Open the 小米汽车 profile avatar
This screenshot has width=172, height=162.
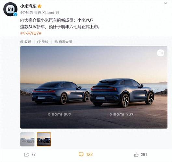coord(10,9)
